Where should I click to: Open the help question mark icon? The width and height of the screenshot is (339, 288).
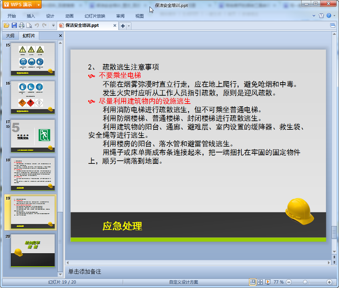[x=329, y=15]
